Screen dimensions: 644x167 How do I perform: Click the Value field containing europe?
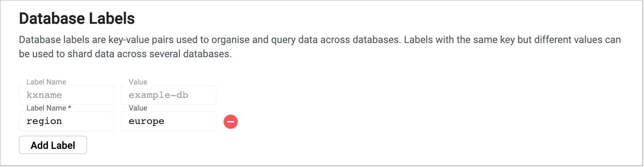pyautogui.click(x=169, y=121)
